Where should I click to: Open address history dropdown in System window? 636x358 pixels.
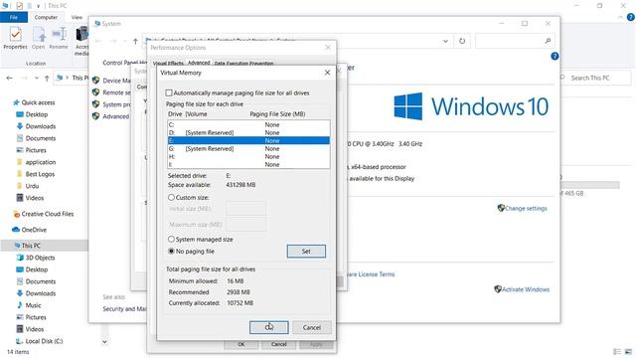[445, 41]
